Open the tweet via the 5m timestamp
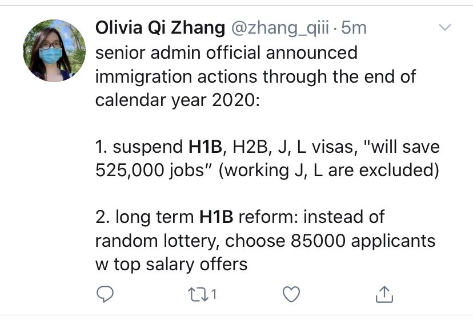 pos(354,28)
